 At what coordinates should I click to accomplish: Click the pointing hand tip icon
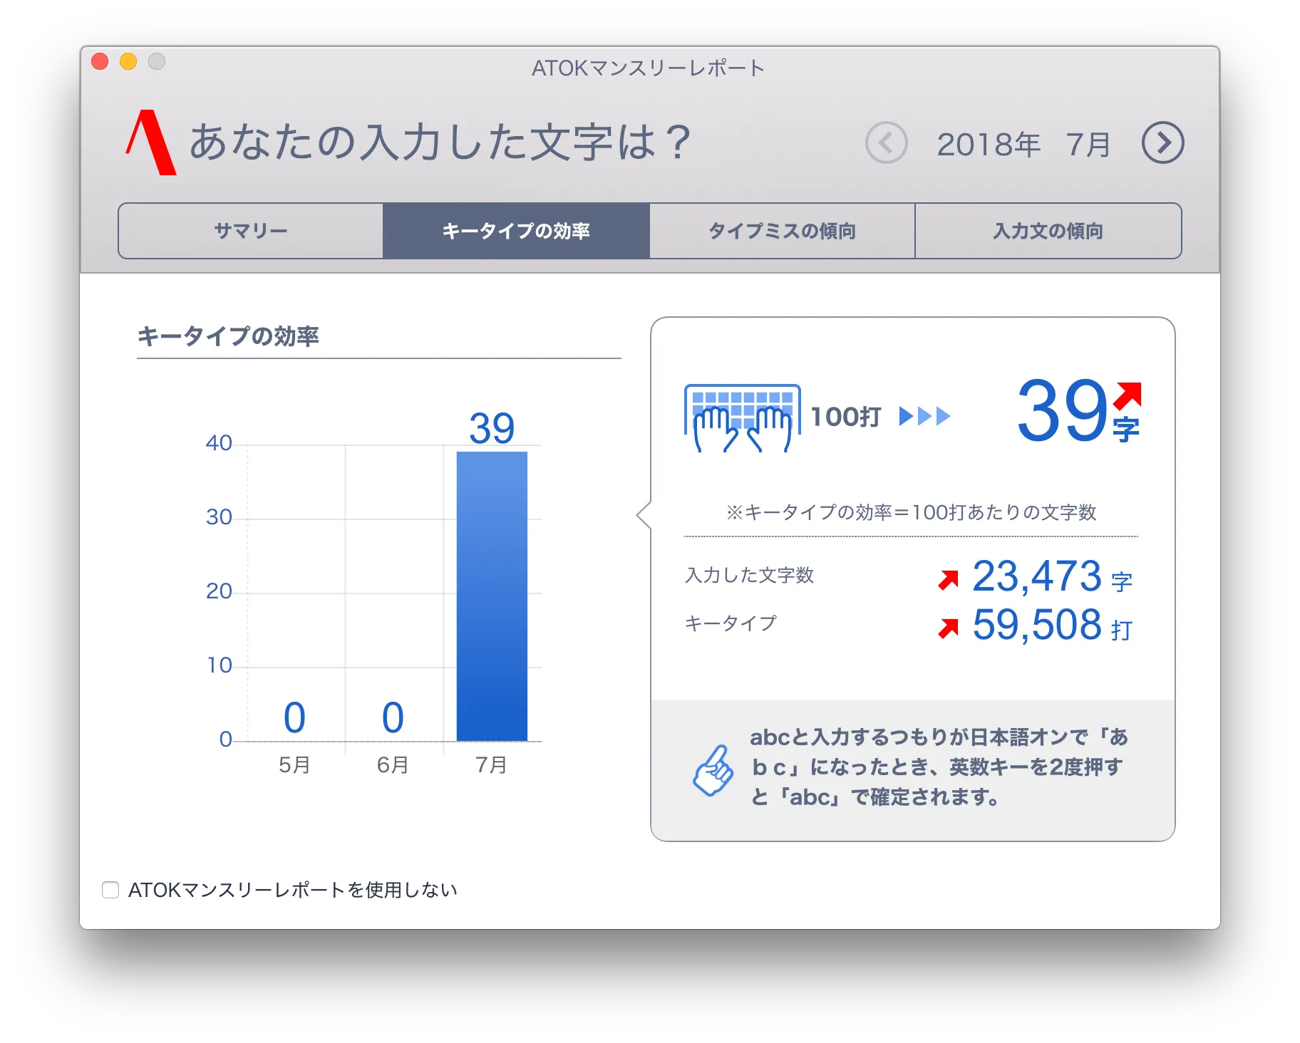713,770
